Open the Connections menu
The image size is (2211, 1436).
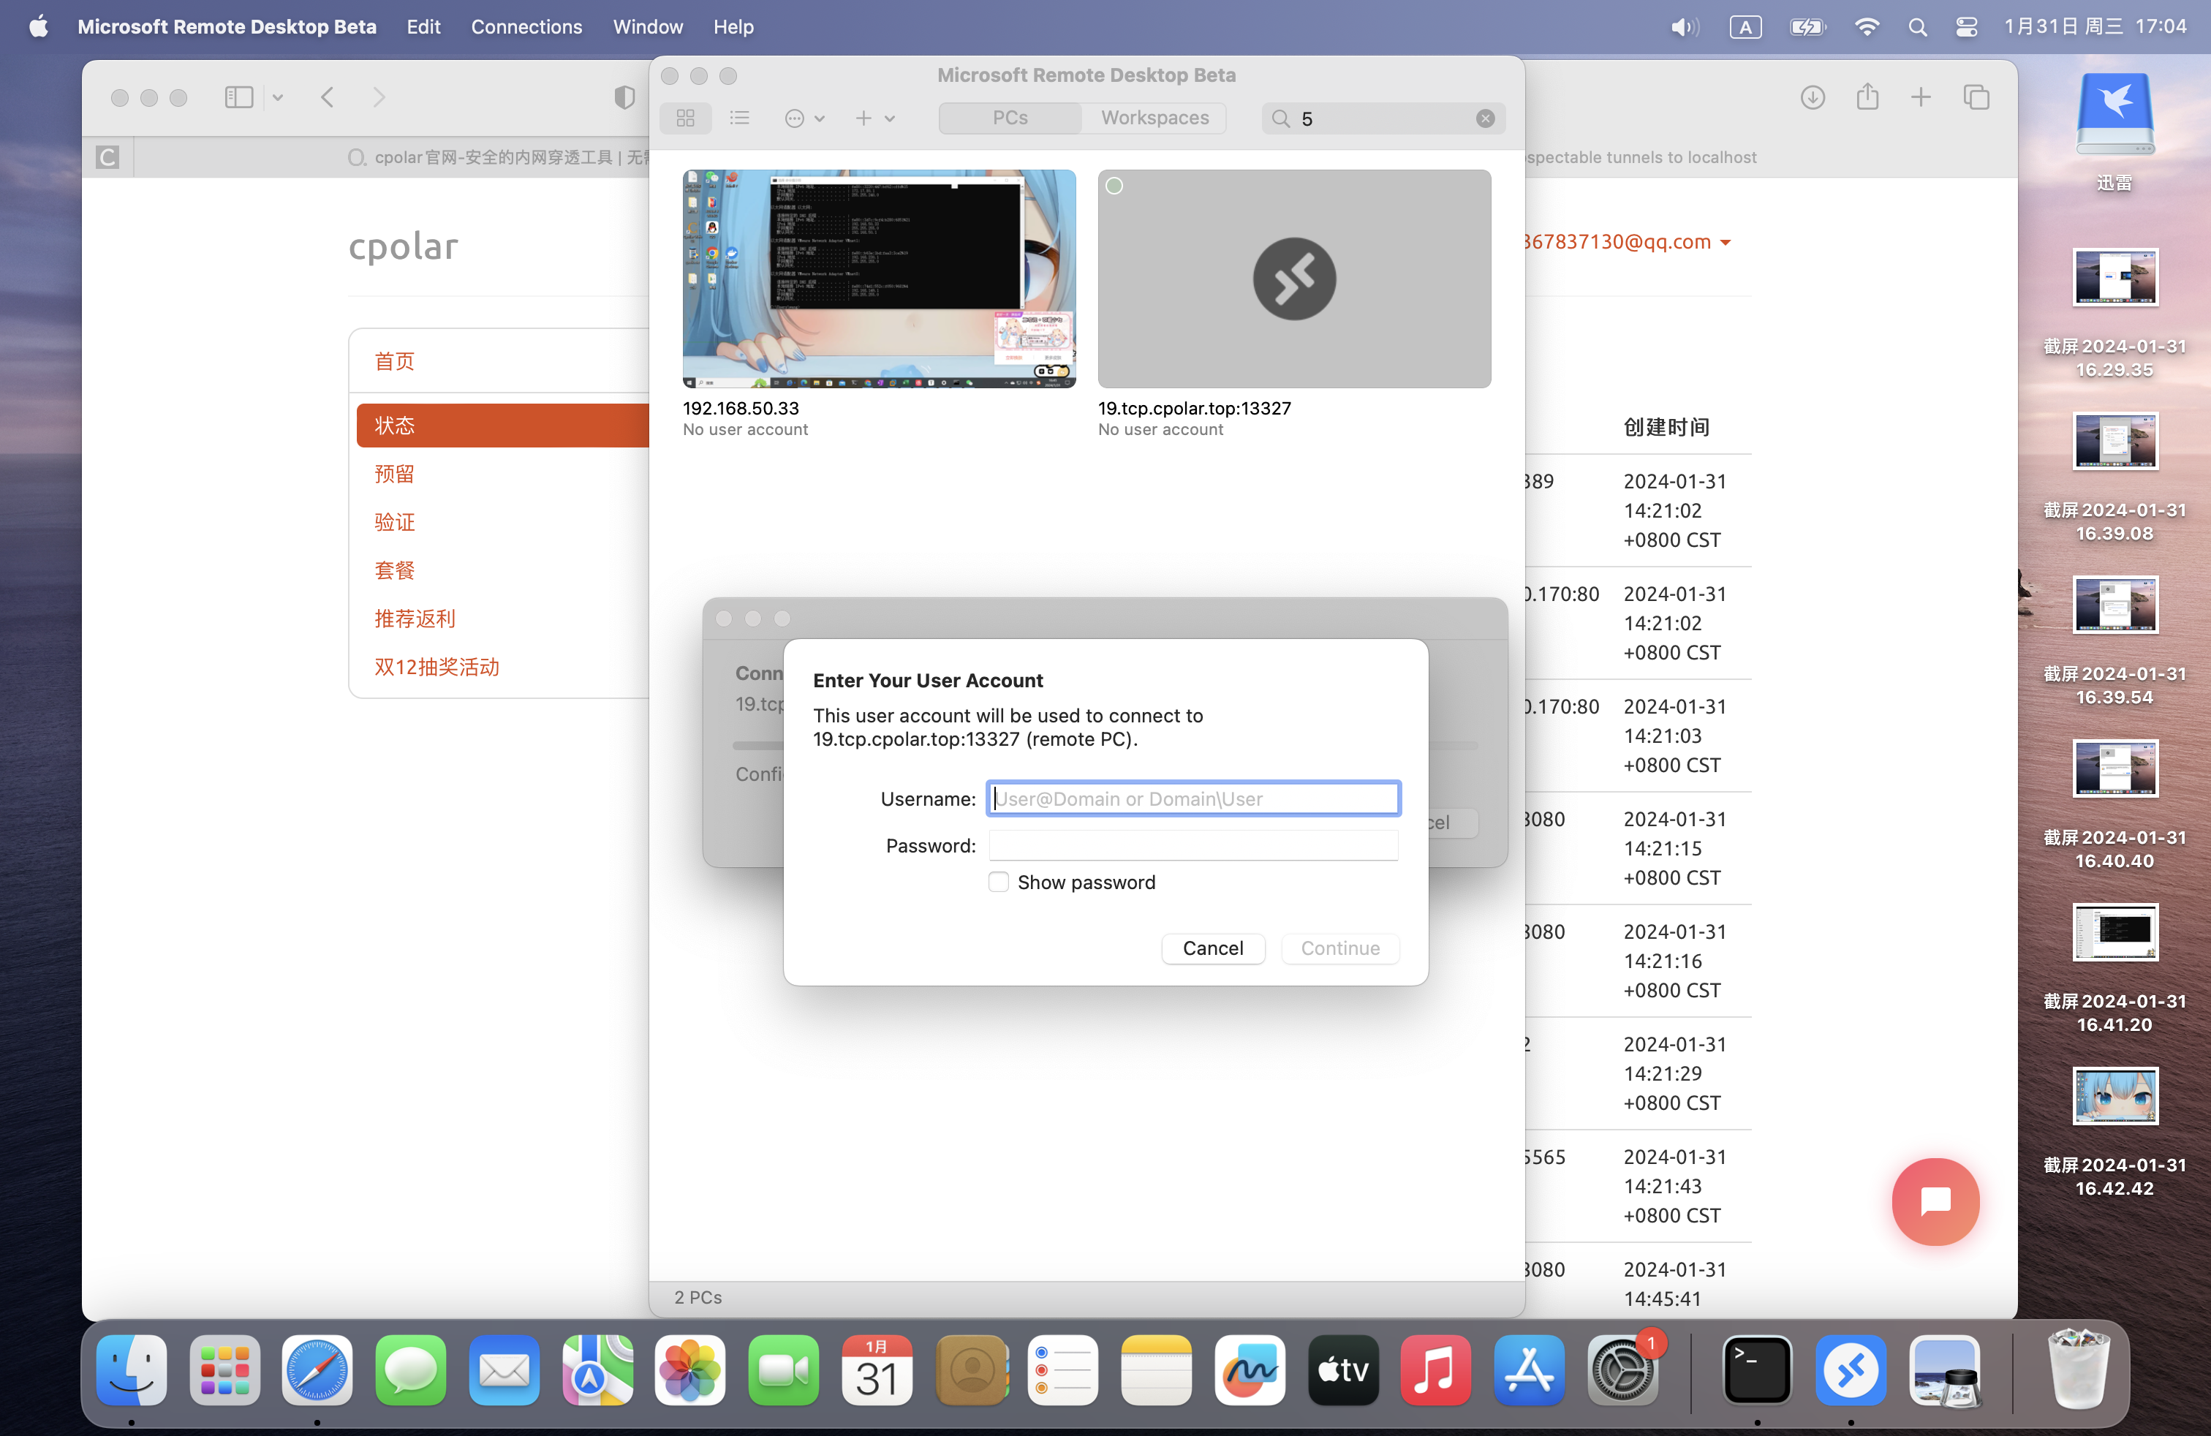(526, 27)
